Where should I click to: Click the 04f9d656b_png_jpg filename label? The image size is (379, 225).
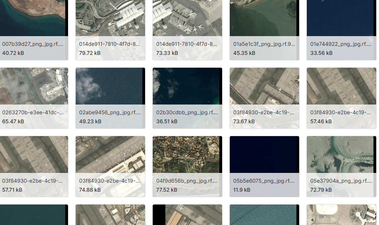tap(187, 181)
